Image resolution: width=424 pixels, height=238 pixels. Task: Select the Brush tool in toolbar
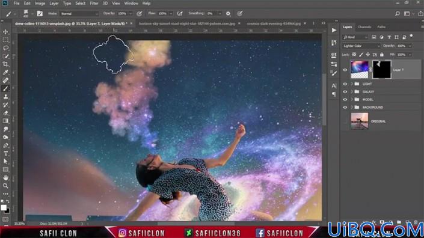pos(5,88)
